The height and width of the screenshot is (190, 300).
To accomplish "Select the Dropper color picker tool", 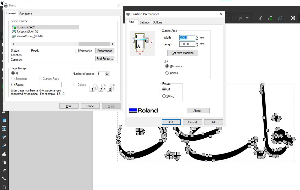I will pos(4,137).
